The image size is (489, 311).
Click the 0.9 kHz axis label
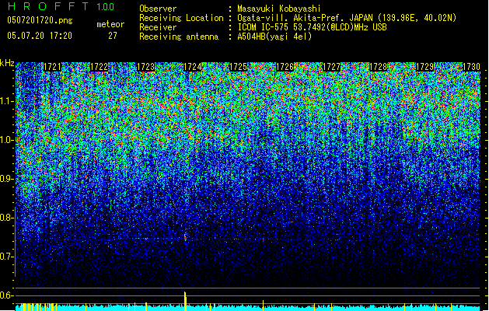click(x=7, y=179)
